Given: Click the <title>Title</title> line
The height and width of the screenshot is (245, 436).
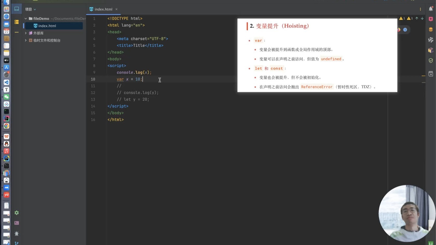Looking at the screenshot, I should click(x=140, y=45).
